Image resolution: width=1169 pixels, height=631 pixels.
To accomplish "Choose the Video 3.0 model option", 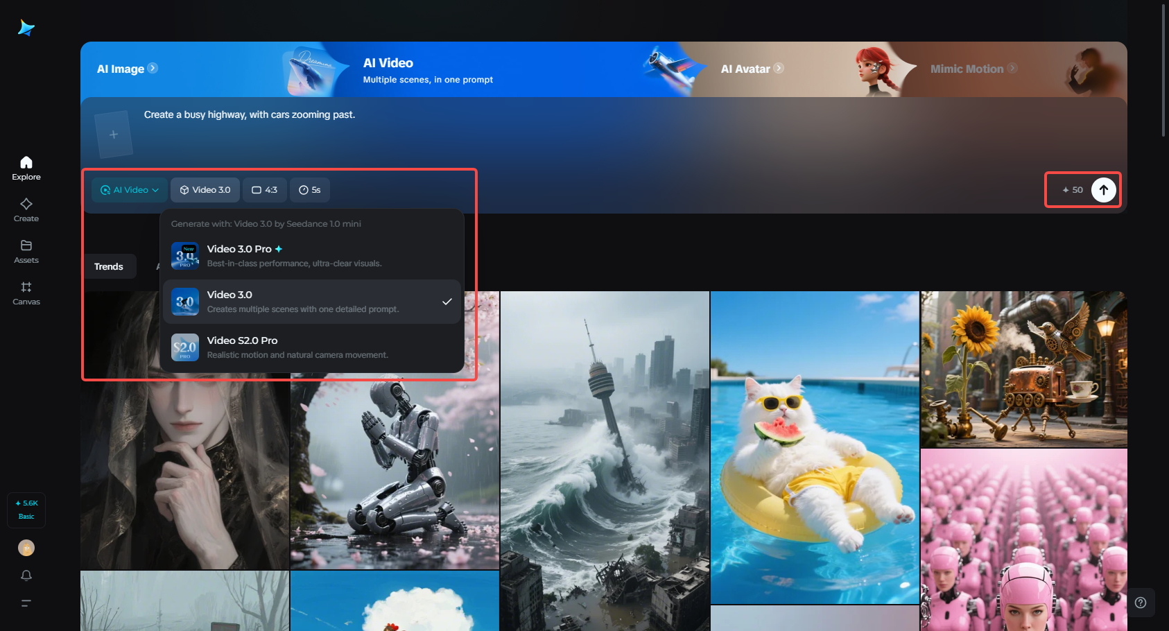I will [x=312, y=302].
